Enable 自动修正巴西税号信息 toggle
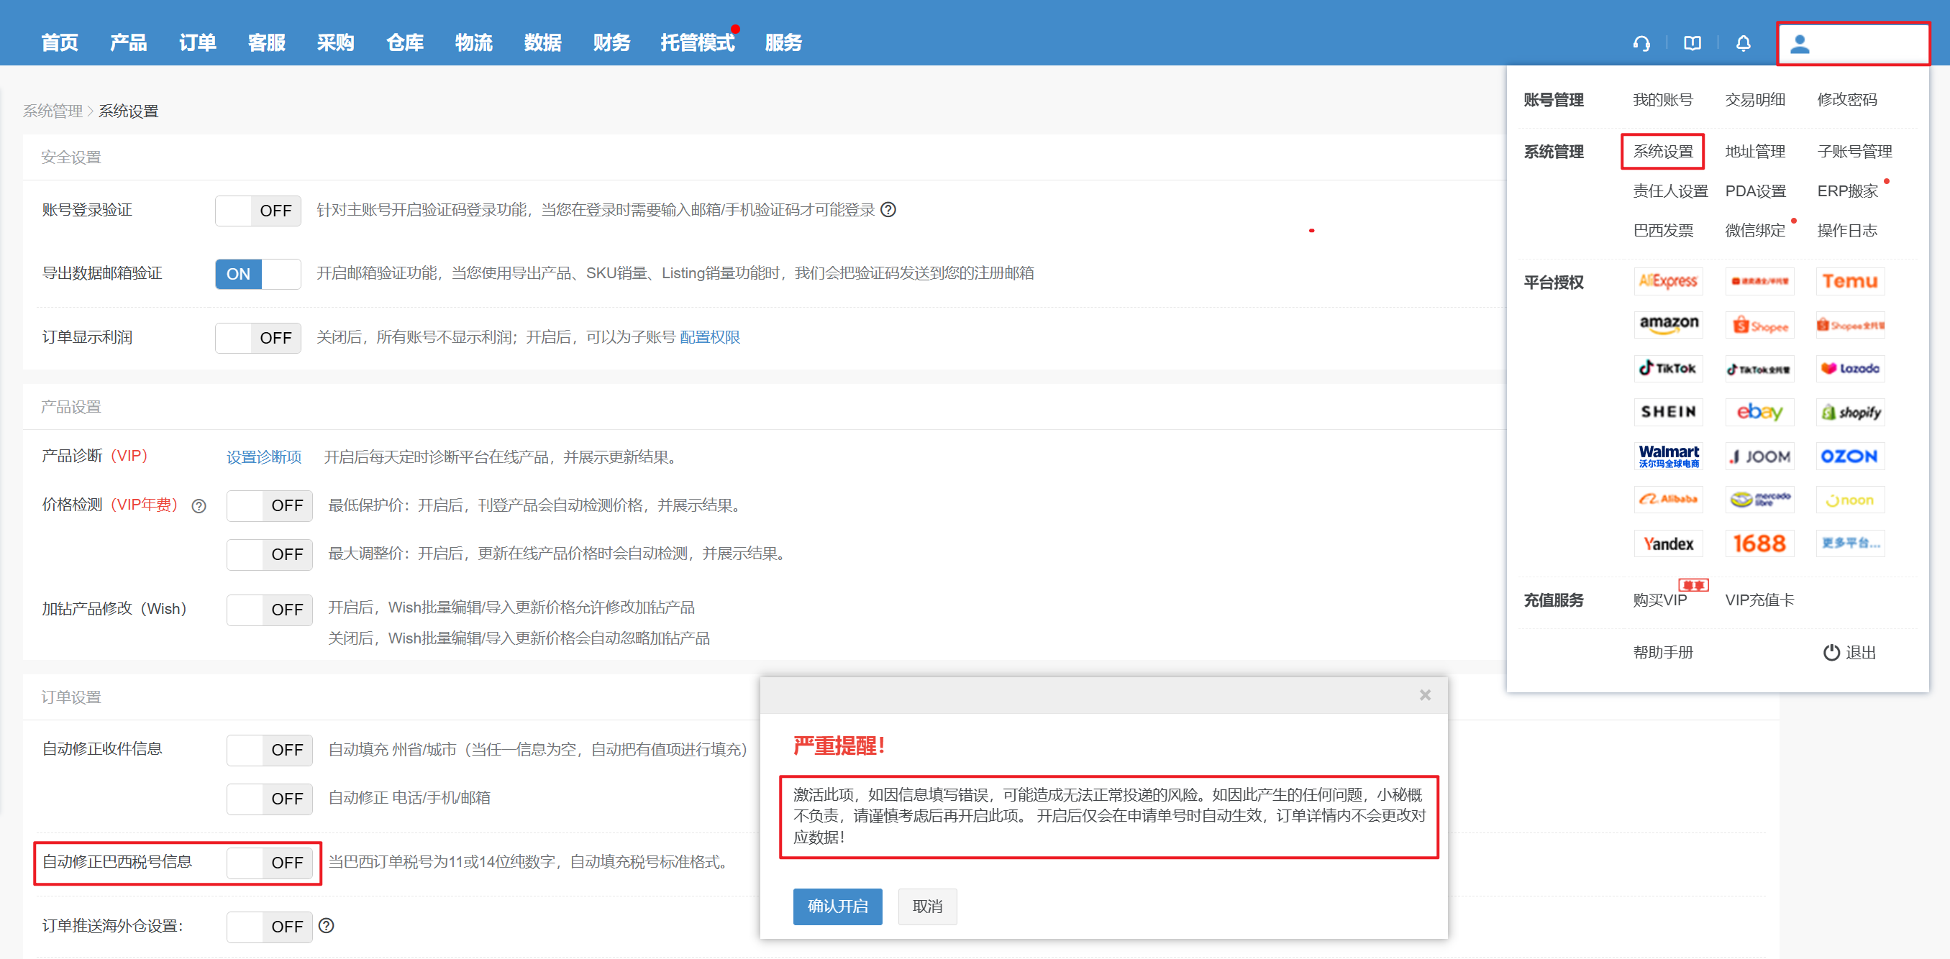The width and height of the screenshot is (1950, 959). pos(269,862)
